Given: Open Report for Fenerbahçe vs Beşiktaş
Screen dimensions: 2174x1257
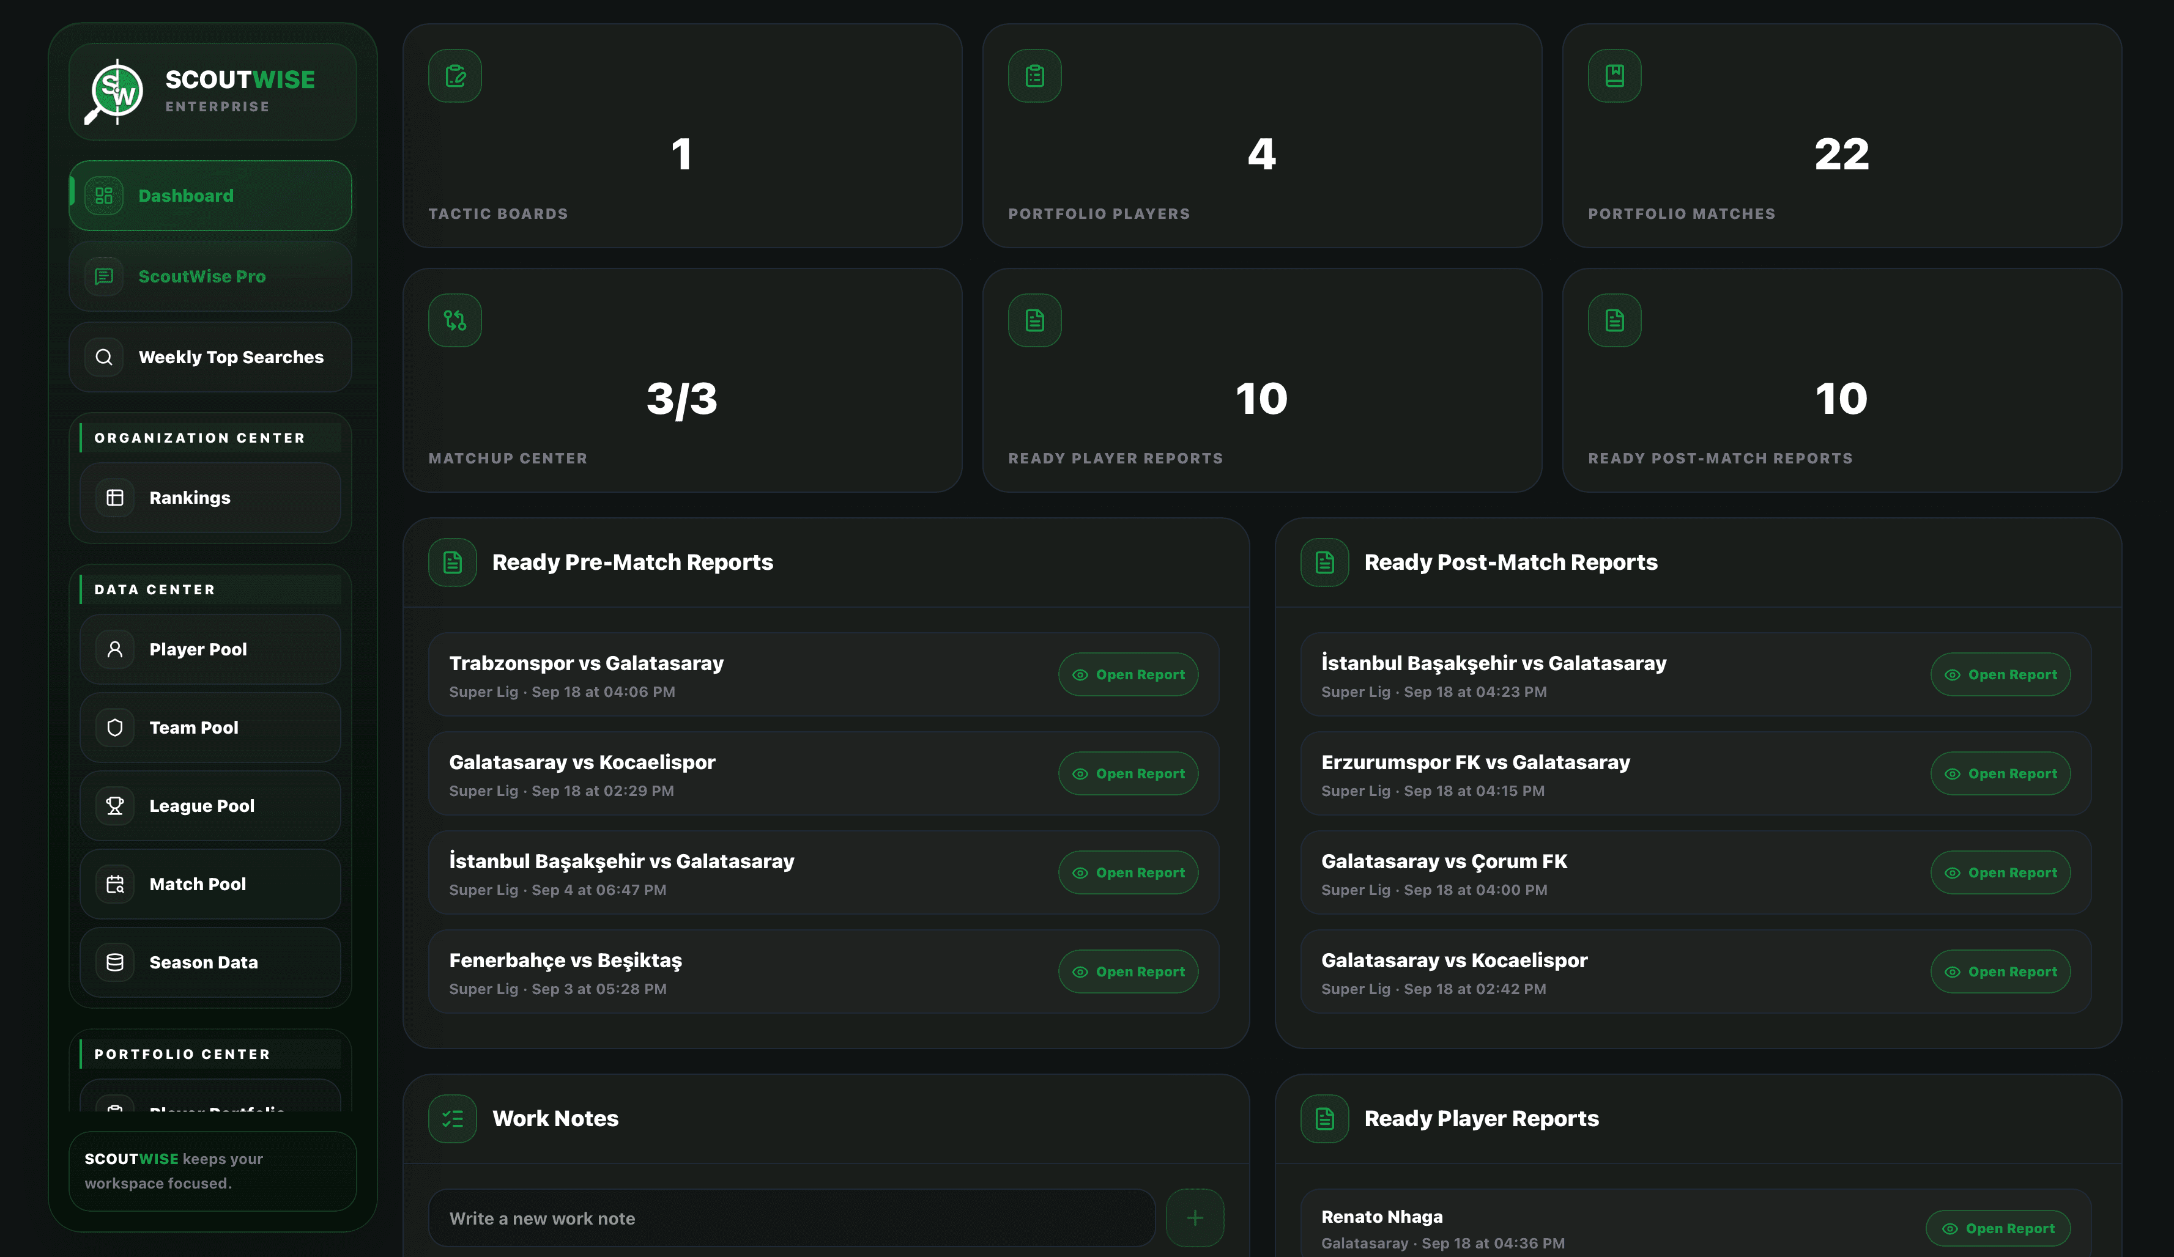Looking at the screenshot, I should click(x=1129, y=971).
